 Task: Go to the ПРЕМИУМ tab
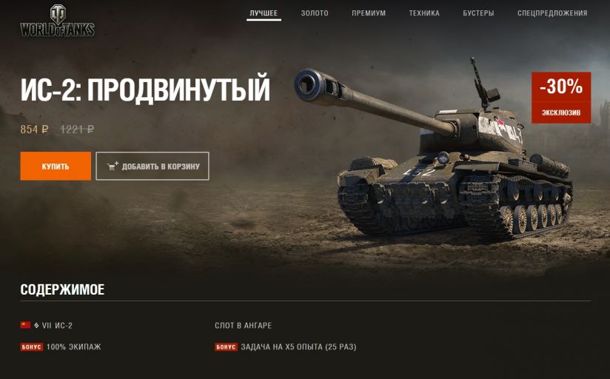(x=369, y=13)
